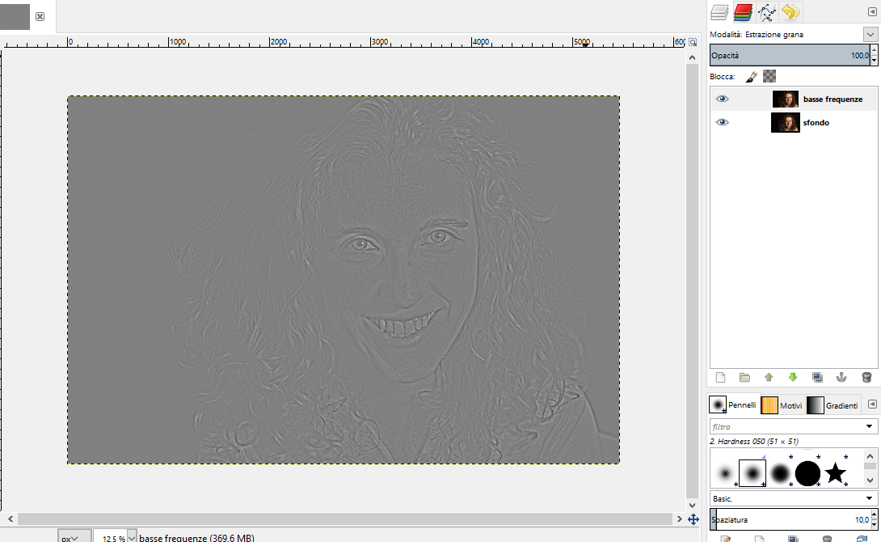Toggle lock alpha channel checkerboard
881x542 pixels.
click(x=769, y=76)
